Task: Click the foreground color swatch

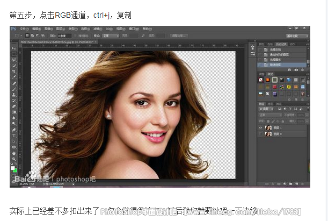Action: click(12, 168)
